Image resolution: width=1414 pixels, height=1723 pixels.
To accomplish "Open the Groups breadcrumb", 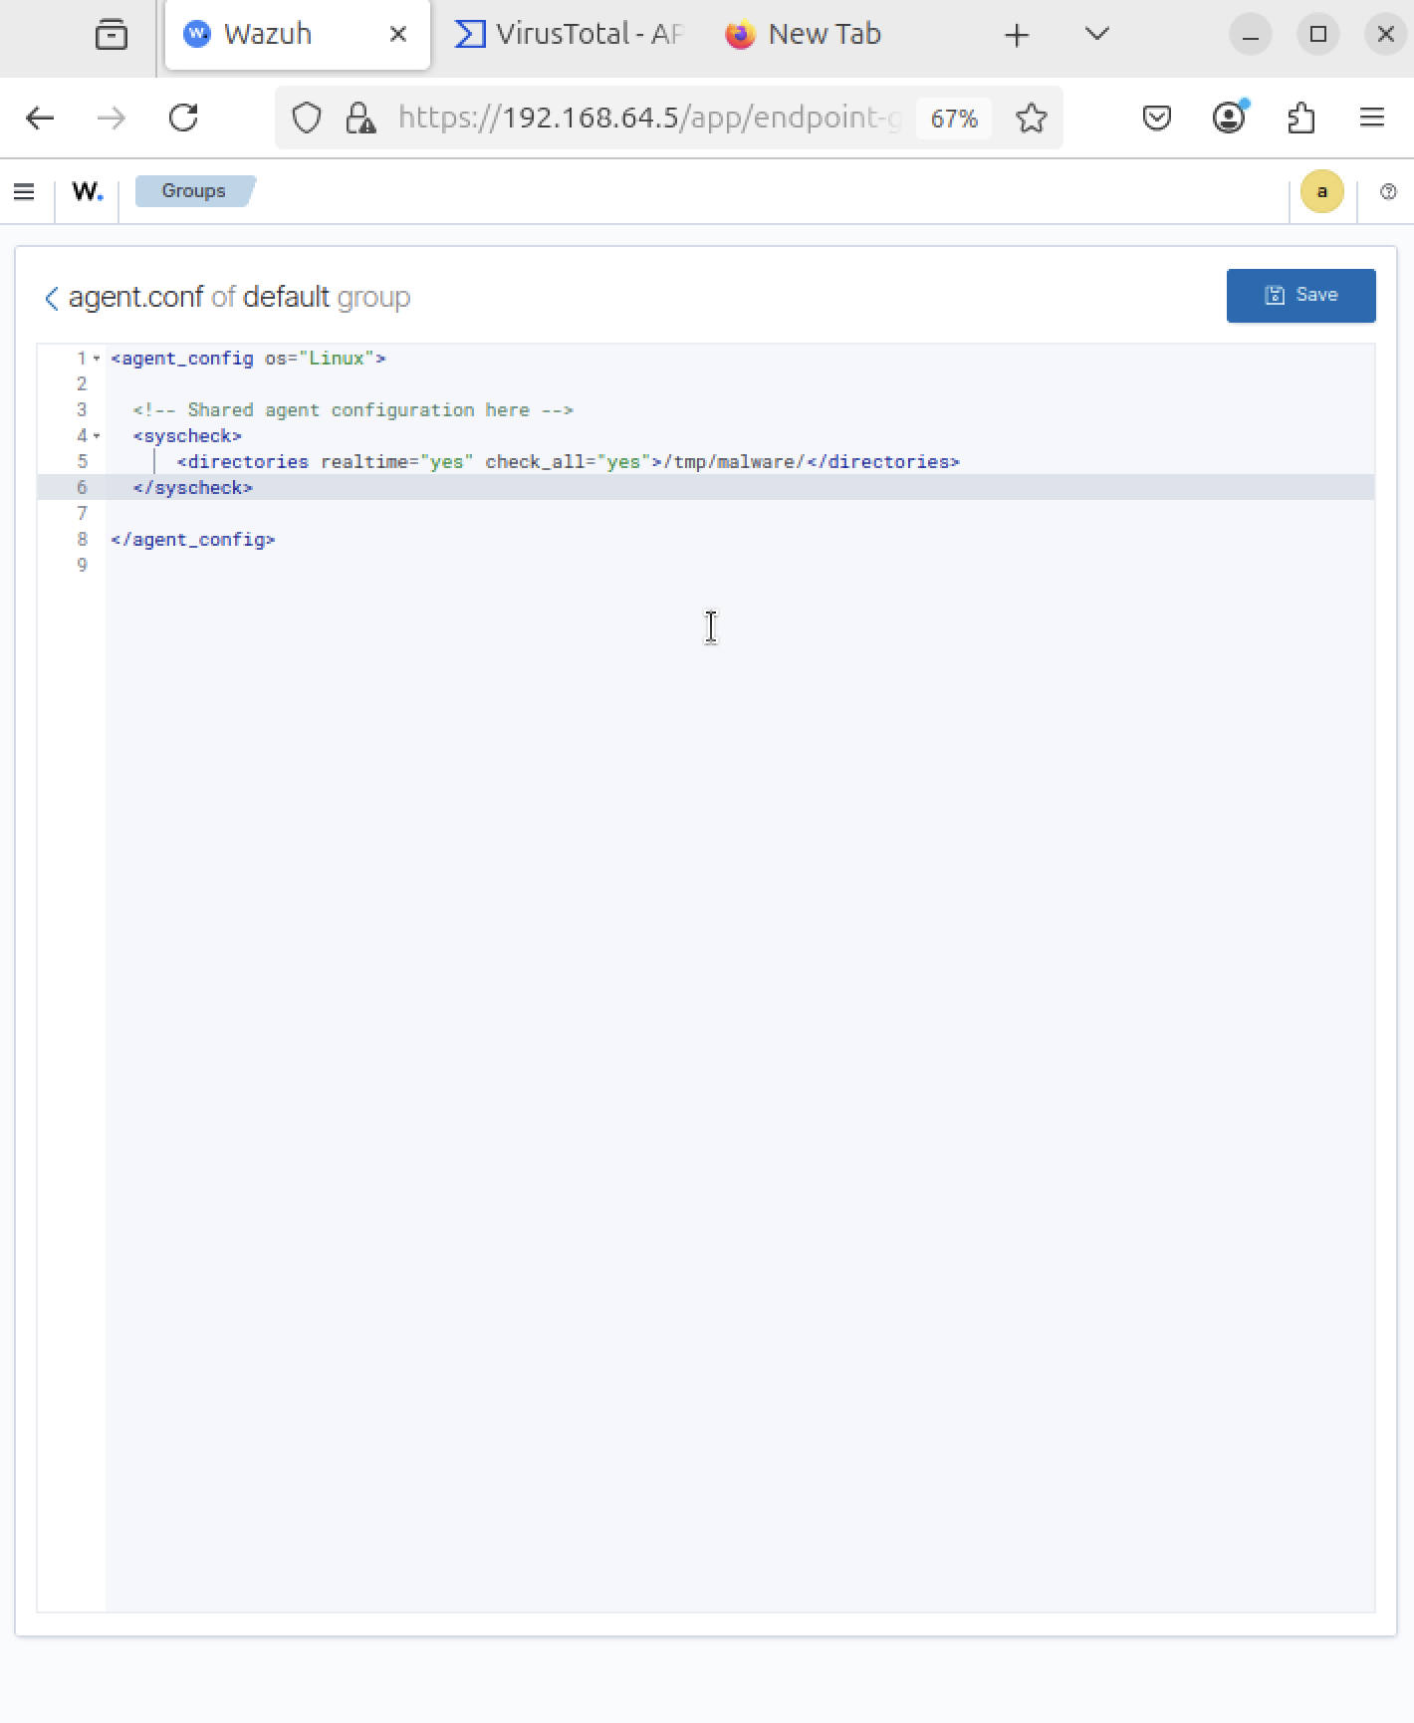I will (x=193, y=191).
